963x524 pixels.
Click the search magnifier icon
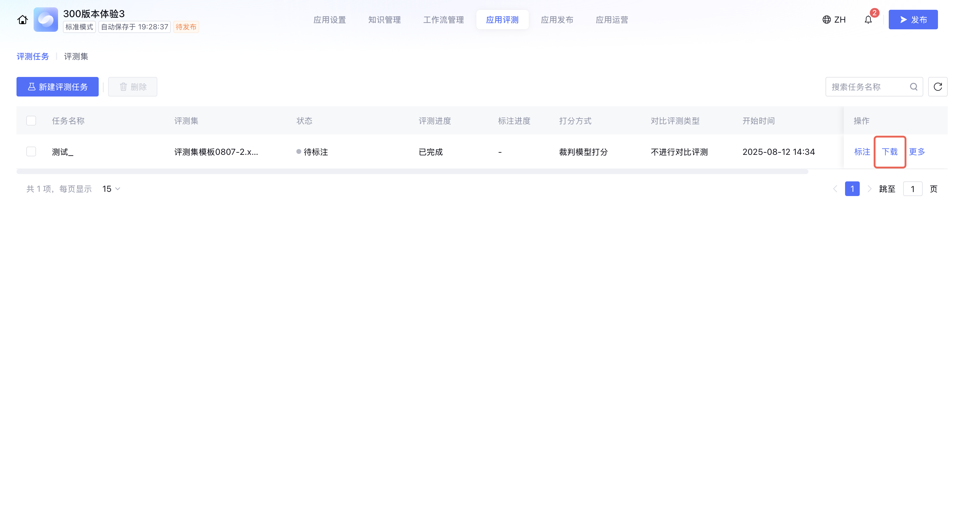pyautogui.click(x=914, y=87)
